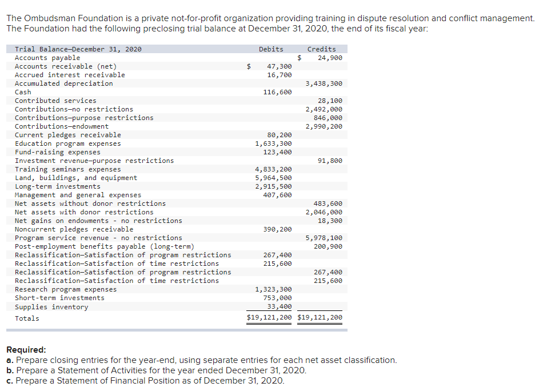Click 'Contributions—purpose restrictions' label
The image size is (547, 391).
(84, 118)
